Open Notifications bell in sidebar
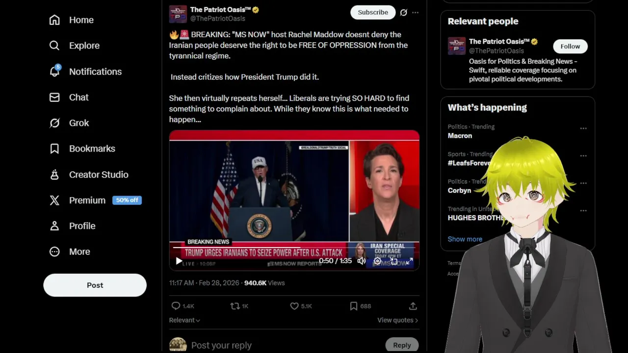Screen dimensions: 628x353 point(85,72)
